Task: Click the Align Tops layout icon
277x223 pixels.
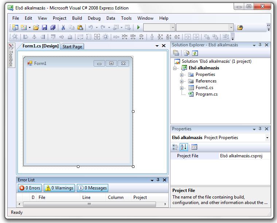Action: (53, 37)
